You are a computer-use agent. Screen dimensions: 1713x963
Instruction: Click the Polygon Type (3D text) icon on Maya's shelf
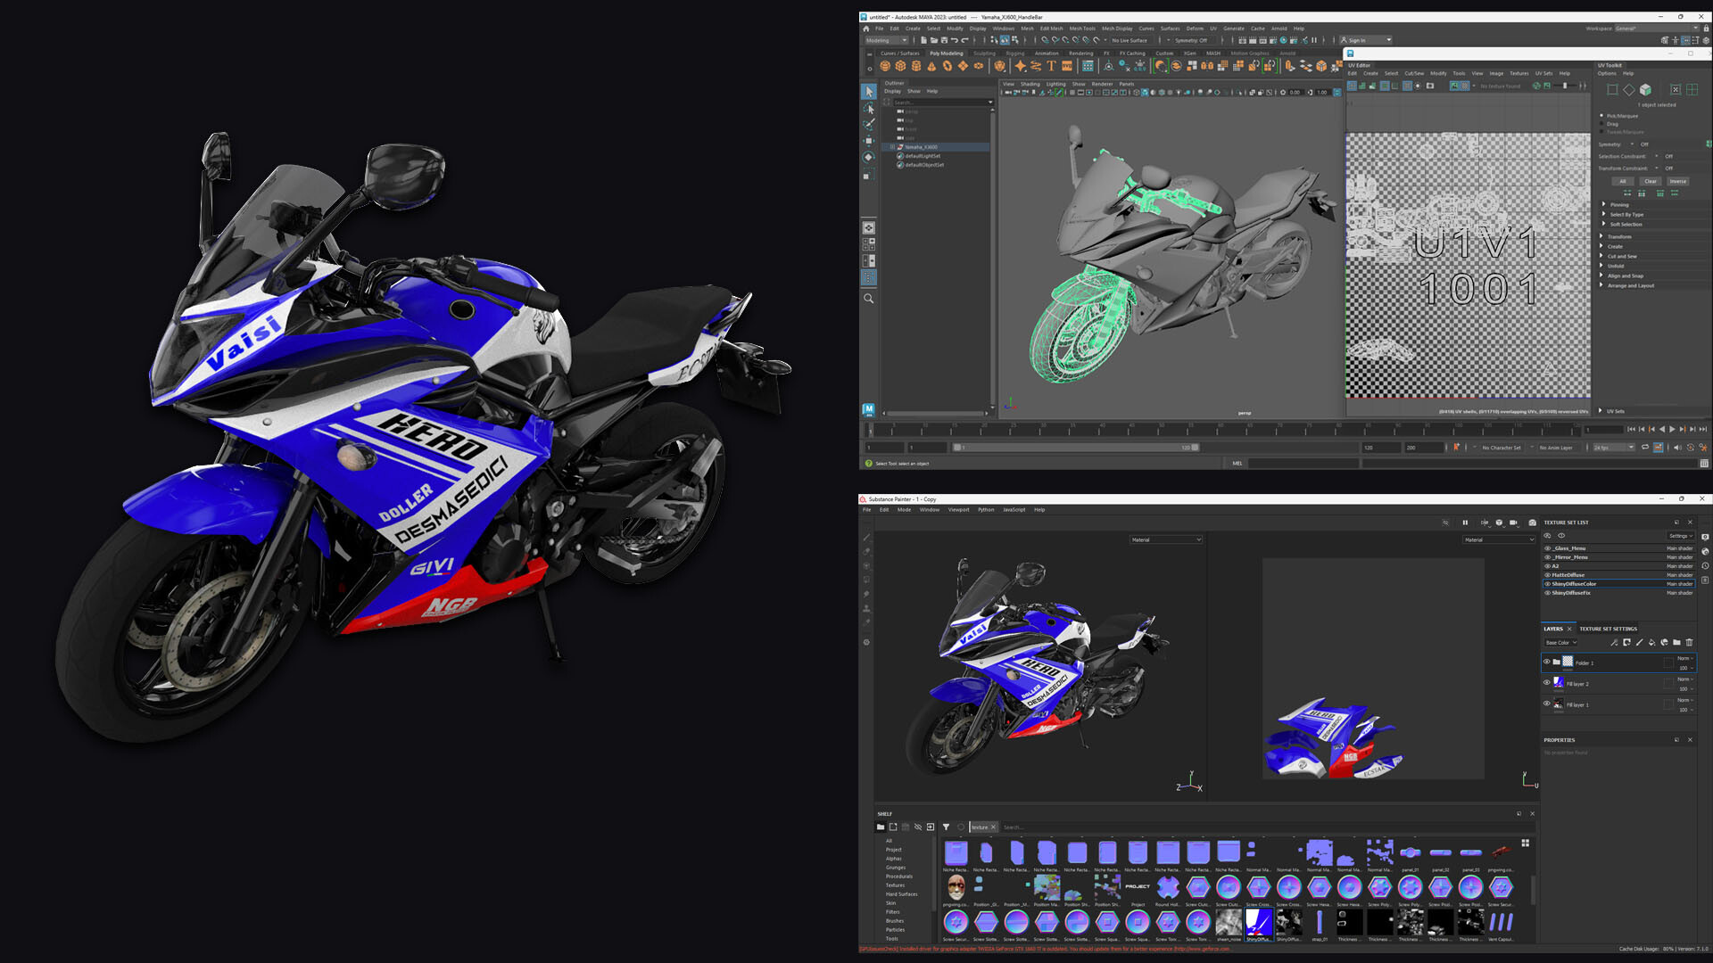click(x=1050, y=65)
